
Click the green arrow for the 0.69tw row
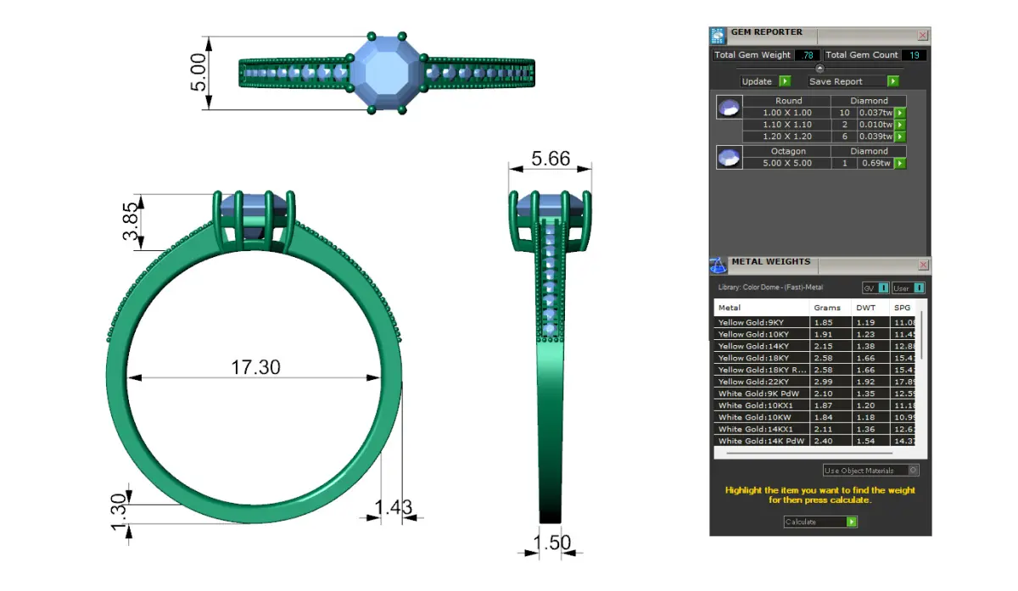tap(900, 163)
